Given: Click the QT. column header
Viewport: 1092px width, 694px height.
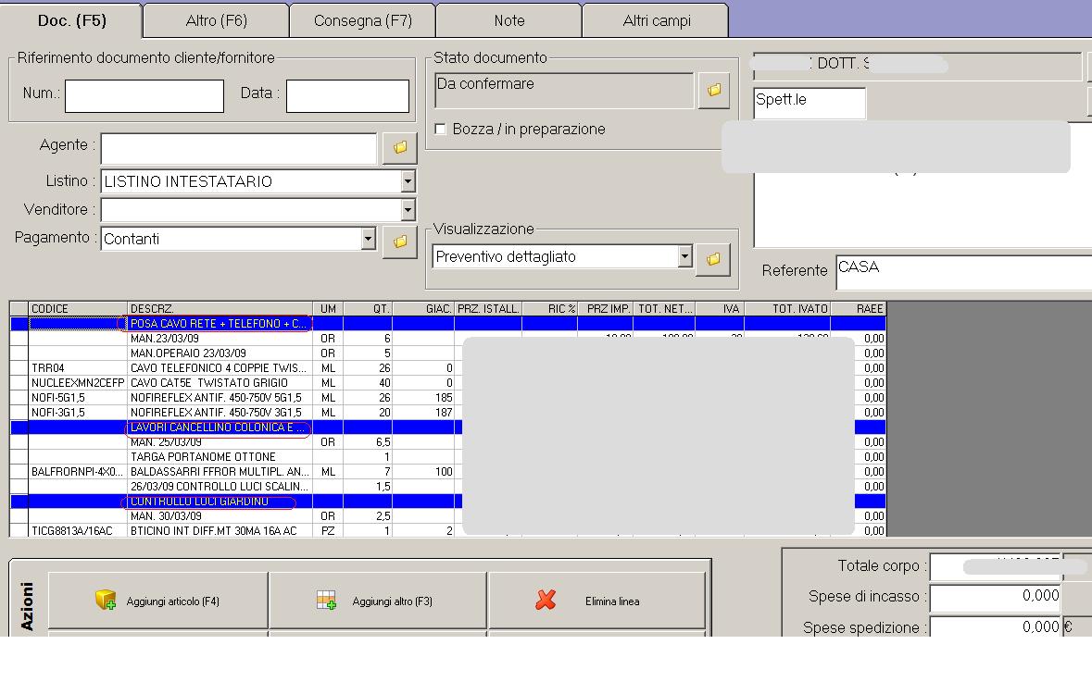Looking at the screenshot, I should tap(368, 308).
